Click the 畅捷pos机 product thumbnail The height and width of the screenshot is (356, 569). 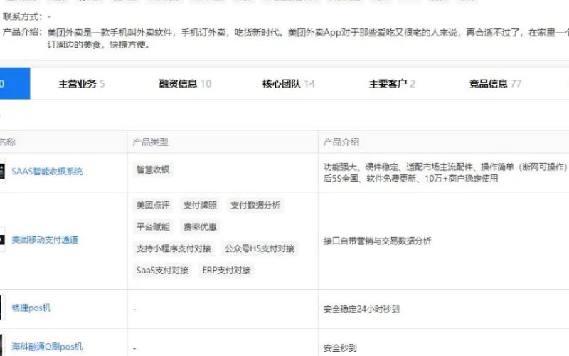click(2, 308)
